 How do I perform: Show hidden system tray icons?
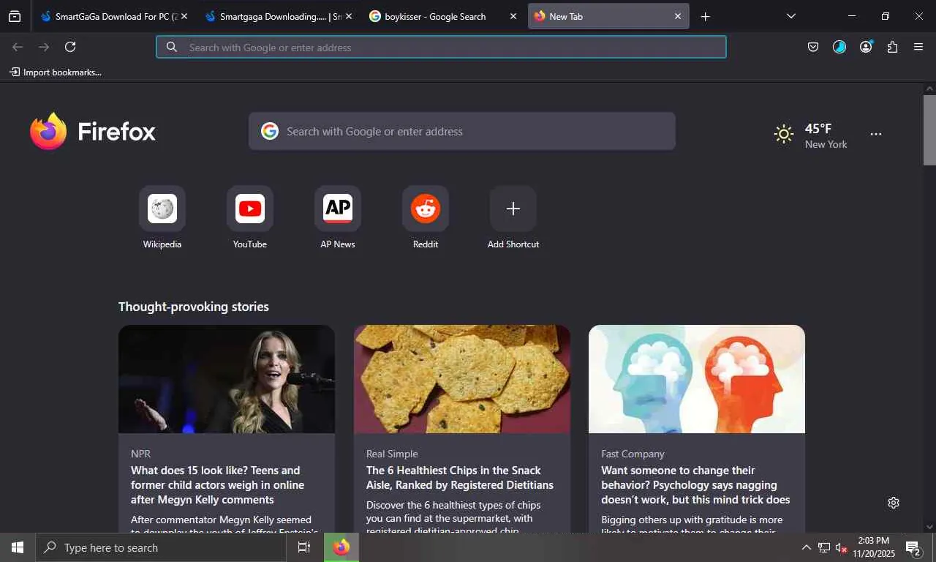(x=807, y=547)
